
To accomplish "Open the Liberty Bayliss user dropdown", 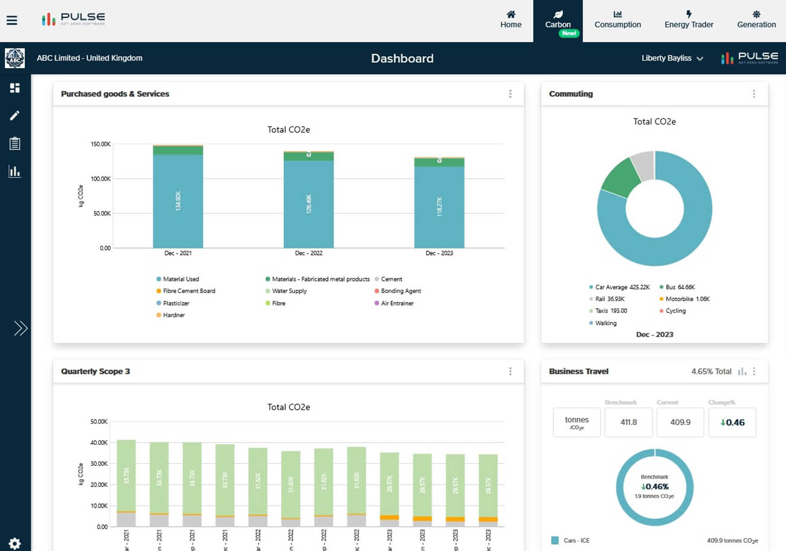I will coord(672,59).
